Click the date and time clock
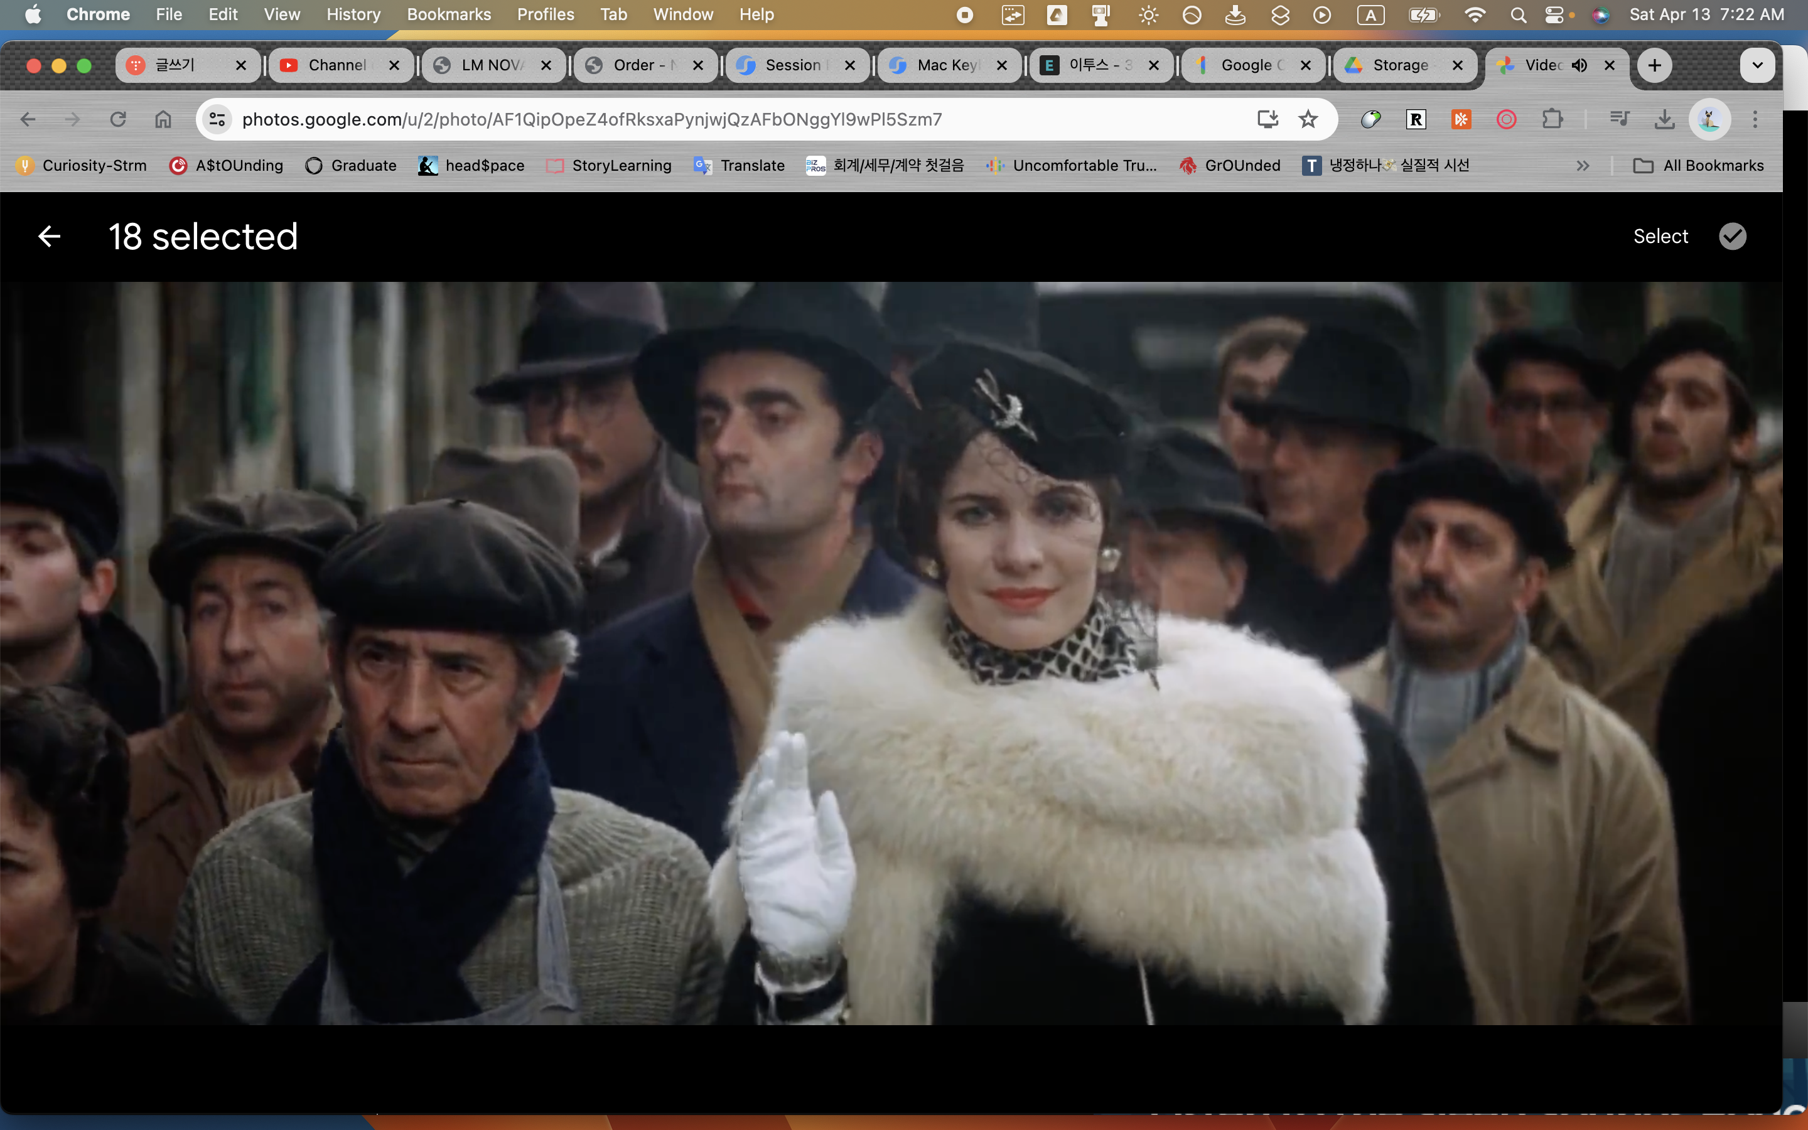 click(1706, 14)
